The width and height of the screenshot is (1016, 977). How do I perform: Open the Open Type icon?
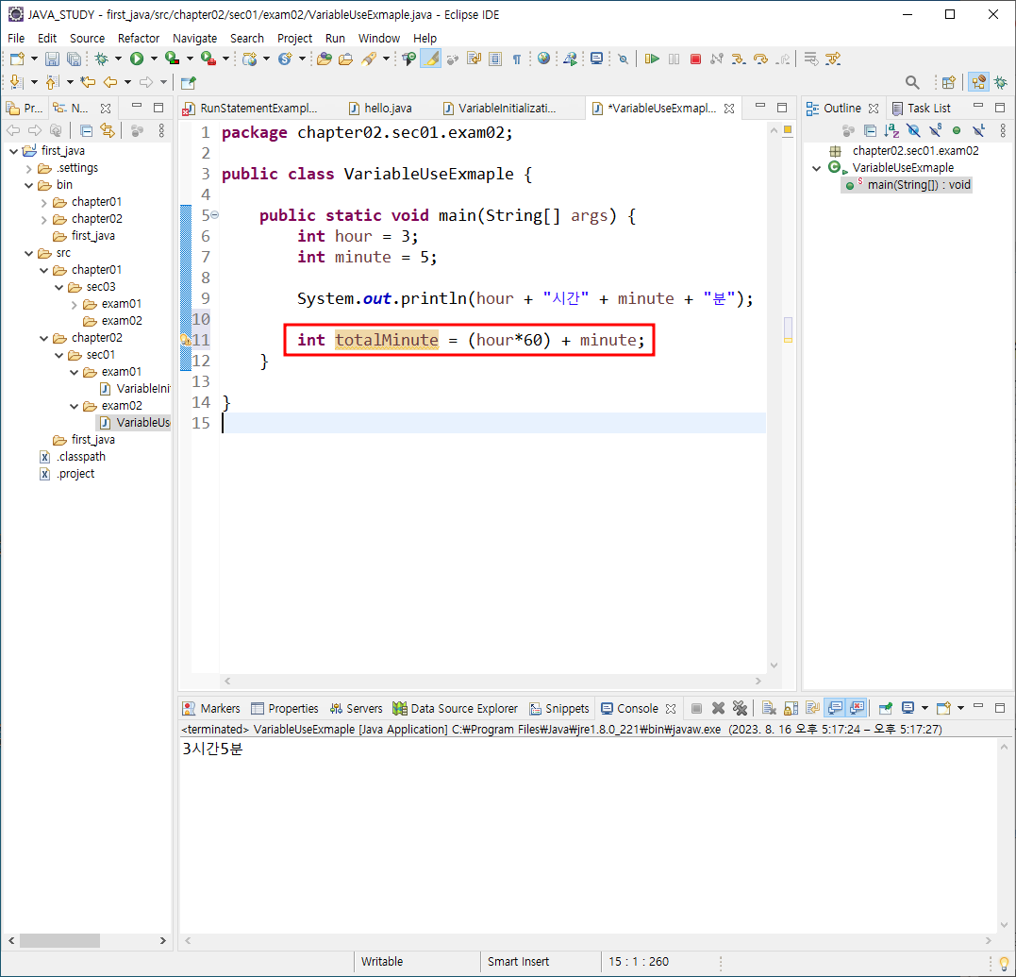(324, 59)
